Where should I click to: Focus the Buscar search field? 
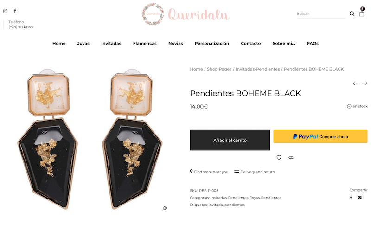(321, 14)
